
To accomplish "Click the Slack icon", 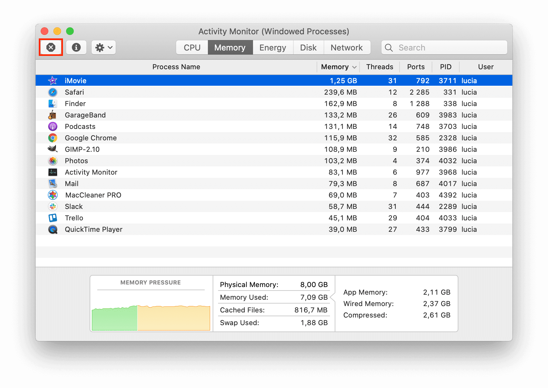I will pyautogui.click(x=53, y=206).
